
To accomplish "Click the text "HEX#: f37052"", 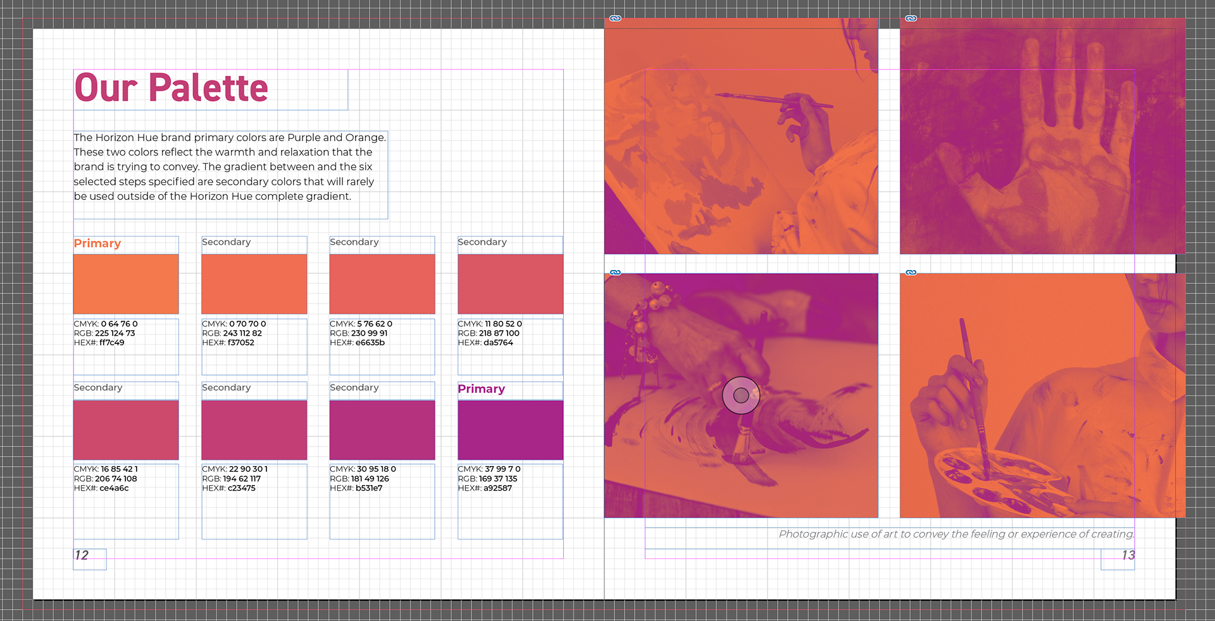I will [228, 343].
